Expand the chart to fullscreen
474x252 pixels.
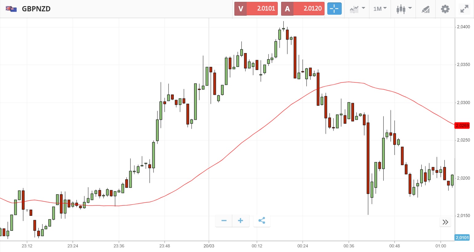coord(464,9)
